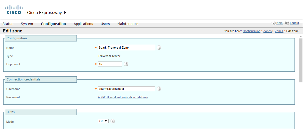Image resolution: width=303 pixels, height=131 pixels.
Task: Open the Applications menu
Action: tap(83, 24)
